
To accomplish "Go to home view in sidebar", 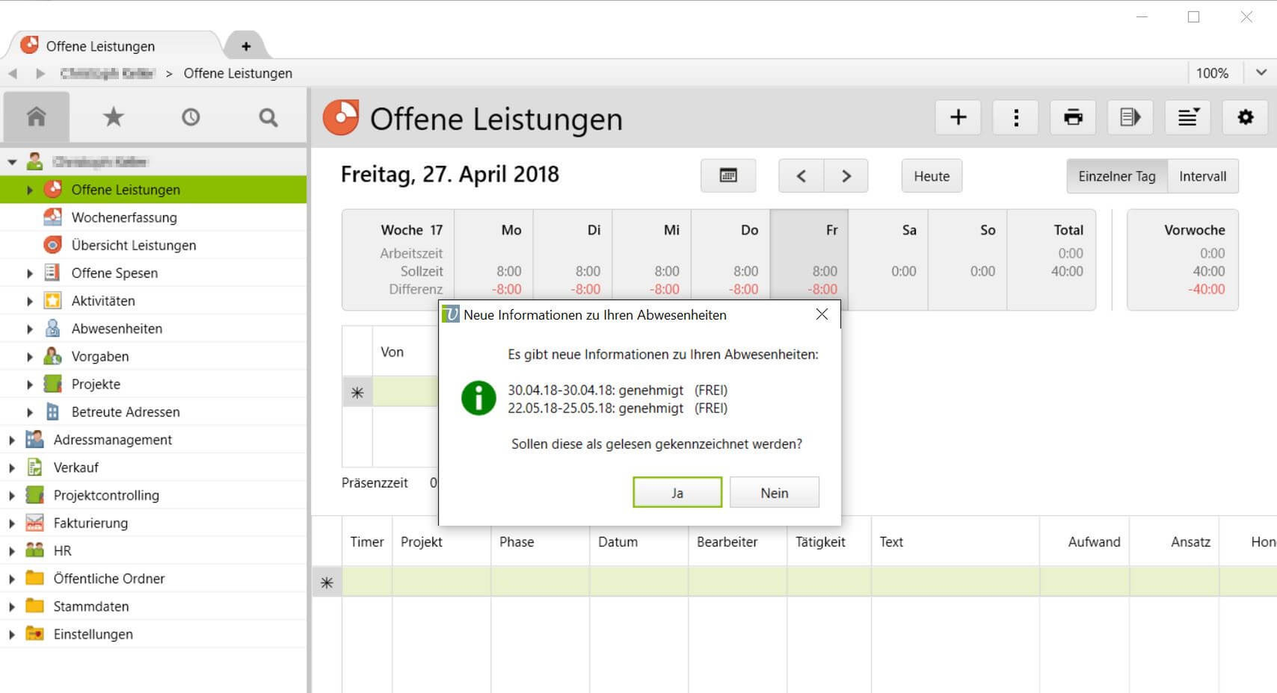I will point(36,117).
